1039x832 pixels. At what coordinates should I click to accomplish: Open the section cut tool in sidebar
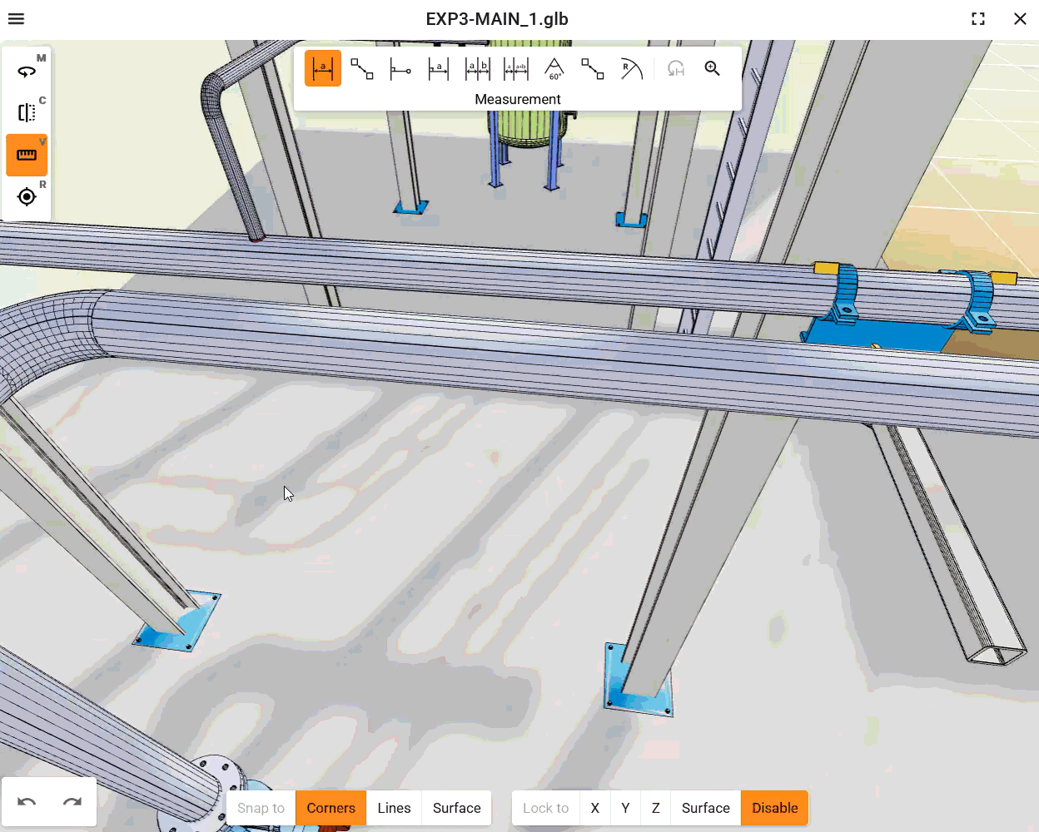tap(27, 112)
